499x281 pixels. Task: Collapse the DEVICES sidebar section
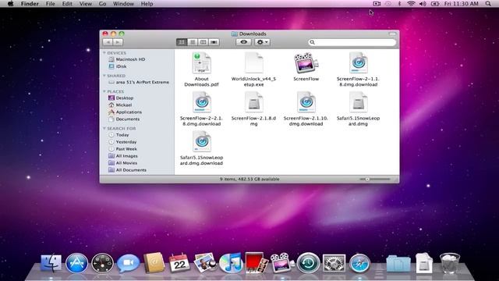[x=104, y=53]
